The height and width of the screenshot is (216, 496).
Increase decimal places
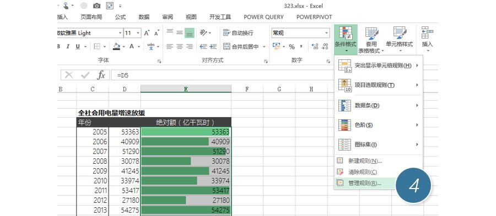click(315, 47)
